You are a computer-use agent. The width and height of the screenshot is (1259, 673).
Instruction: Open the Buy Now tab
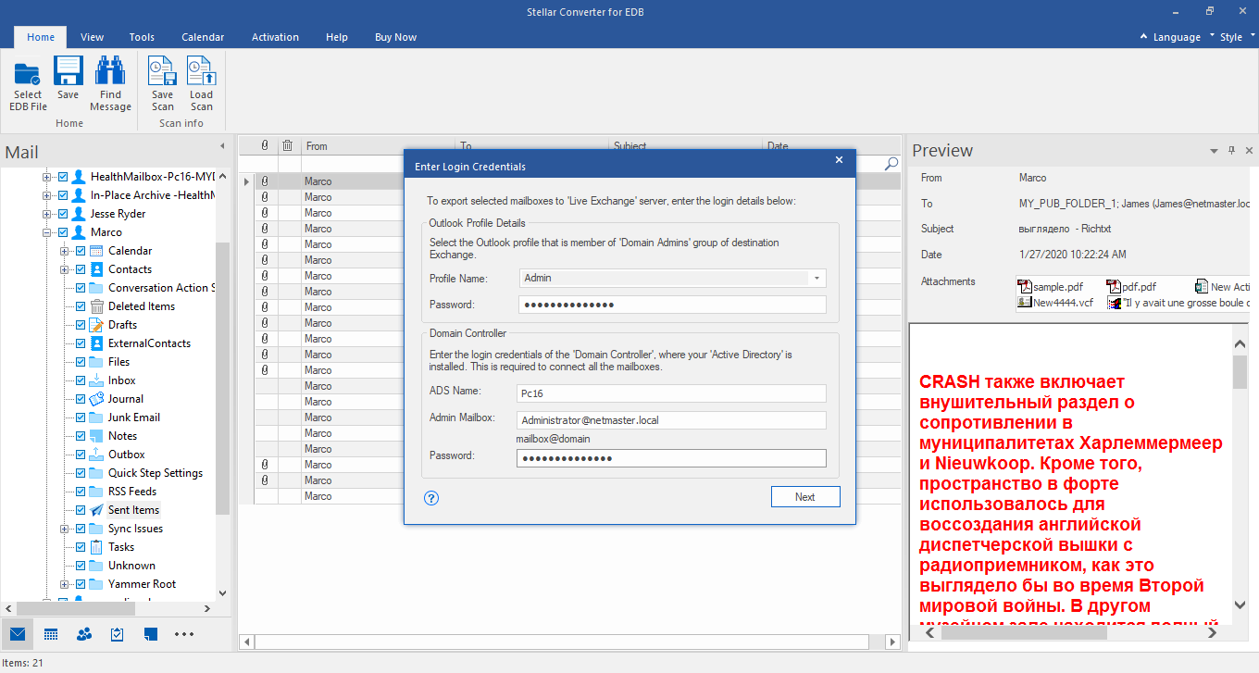click(395, 37)
